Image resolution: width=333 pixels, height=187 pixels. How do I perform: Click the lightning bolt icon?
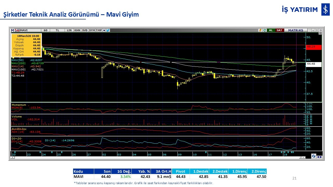[x=260, y=30]
